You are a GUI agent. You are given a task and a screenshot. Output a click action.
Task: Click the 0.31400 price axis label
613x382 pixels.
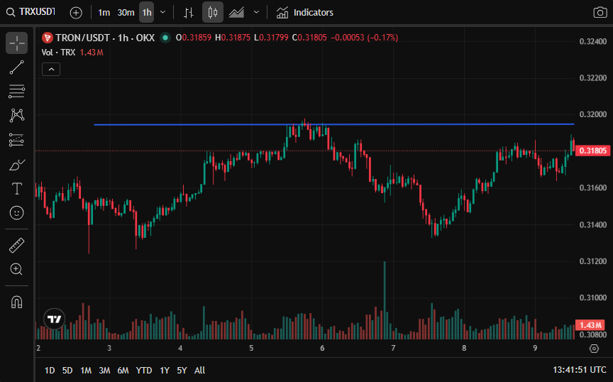pyautogui.click(x=592, y=224)
